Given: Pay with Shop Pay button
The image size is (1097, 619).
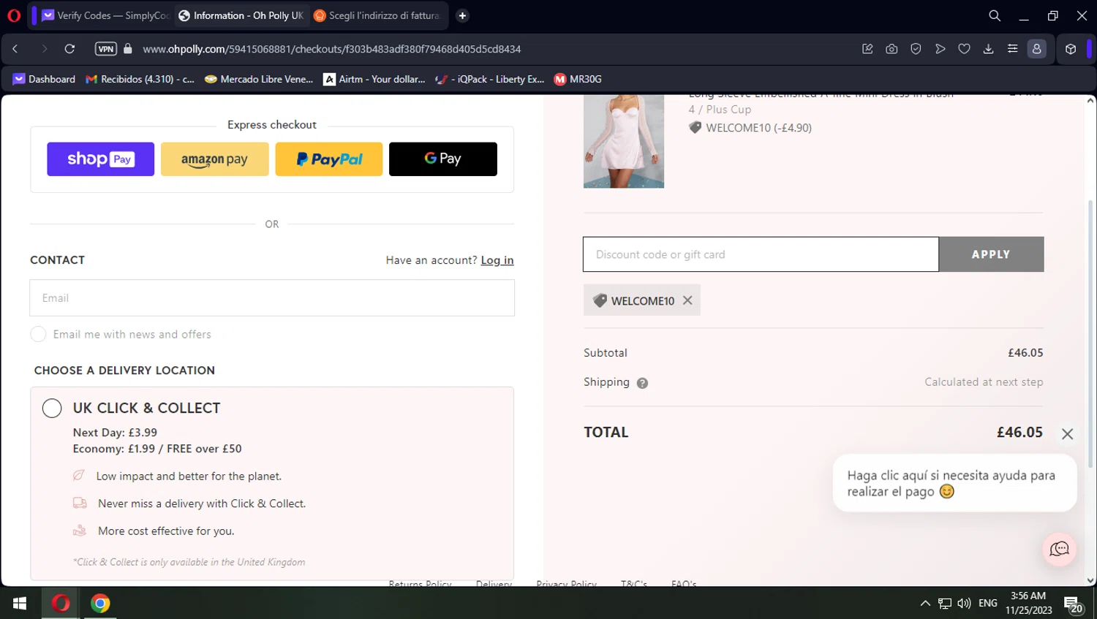Looking at the screenshot, I should click(101, 159).
